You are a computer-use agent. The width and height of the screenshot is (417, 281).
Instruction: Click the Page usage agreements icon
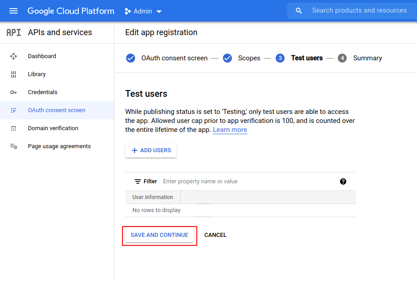[x=14, y=146]
